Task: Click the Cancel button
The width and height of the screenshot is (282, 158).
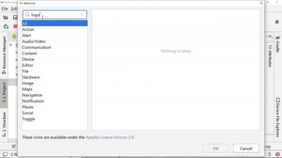Action: (246, 148)
